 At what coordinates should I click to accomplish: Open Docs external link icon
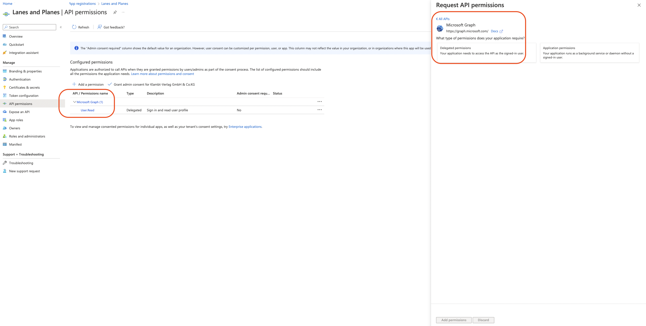click(x=501, y=31)
